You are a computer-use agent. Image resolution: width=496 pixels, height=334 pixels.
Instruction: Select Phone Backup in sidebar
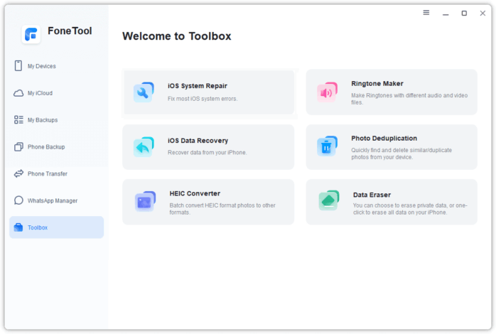[56, 147]
